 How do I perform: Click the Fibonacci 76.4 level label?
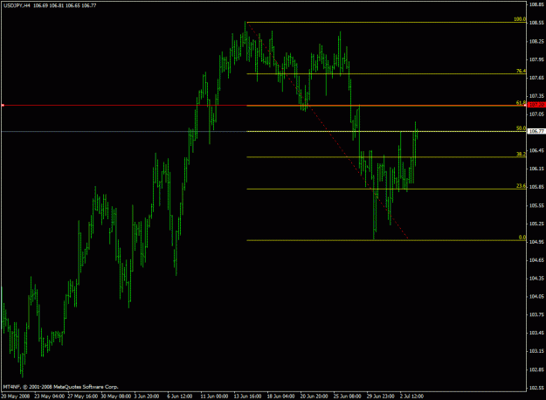[x=521, y=71]
